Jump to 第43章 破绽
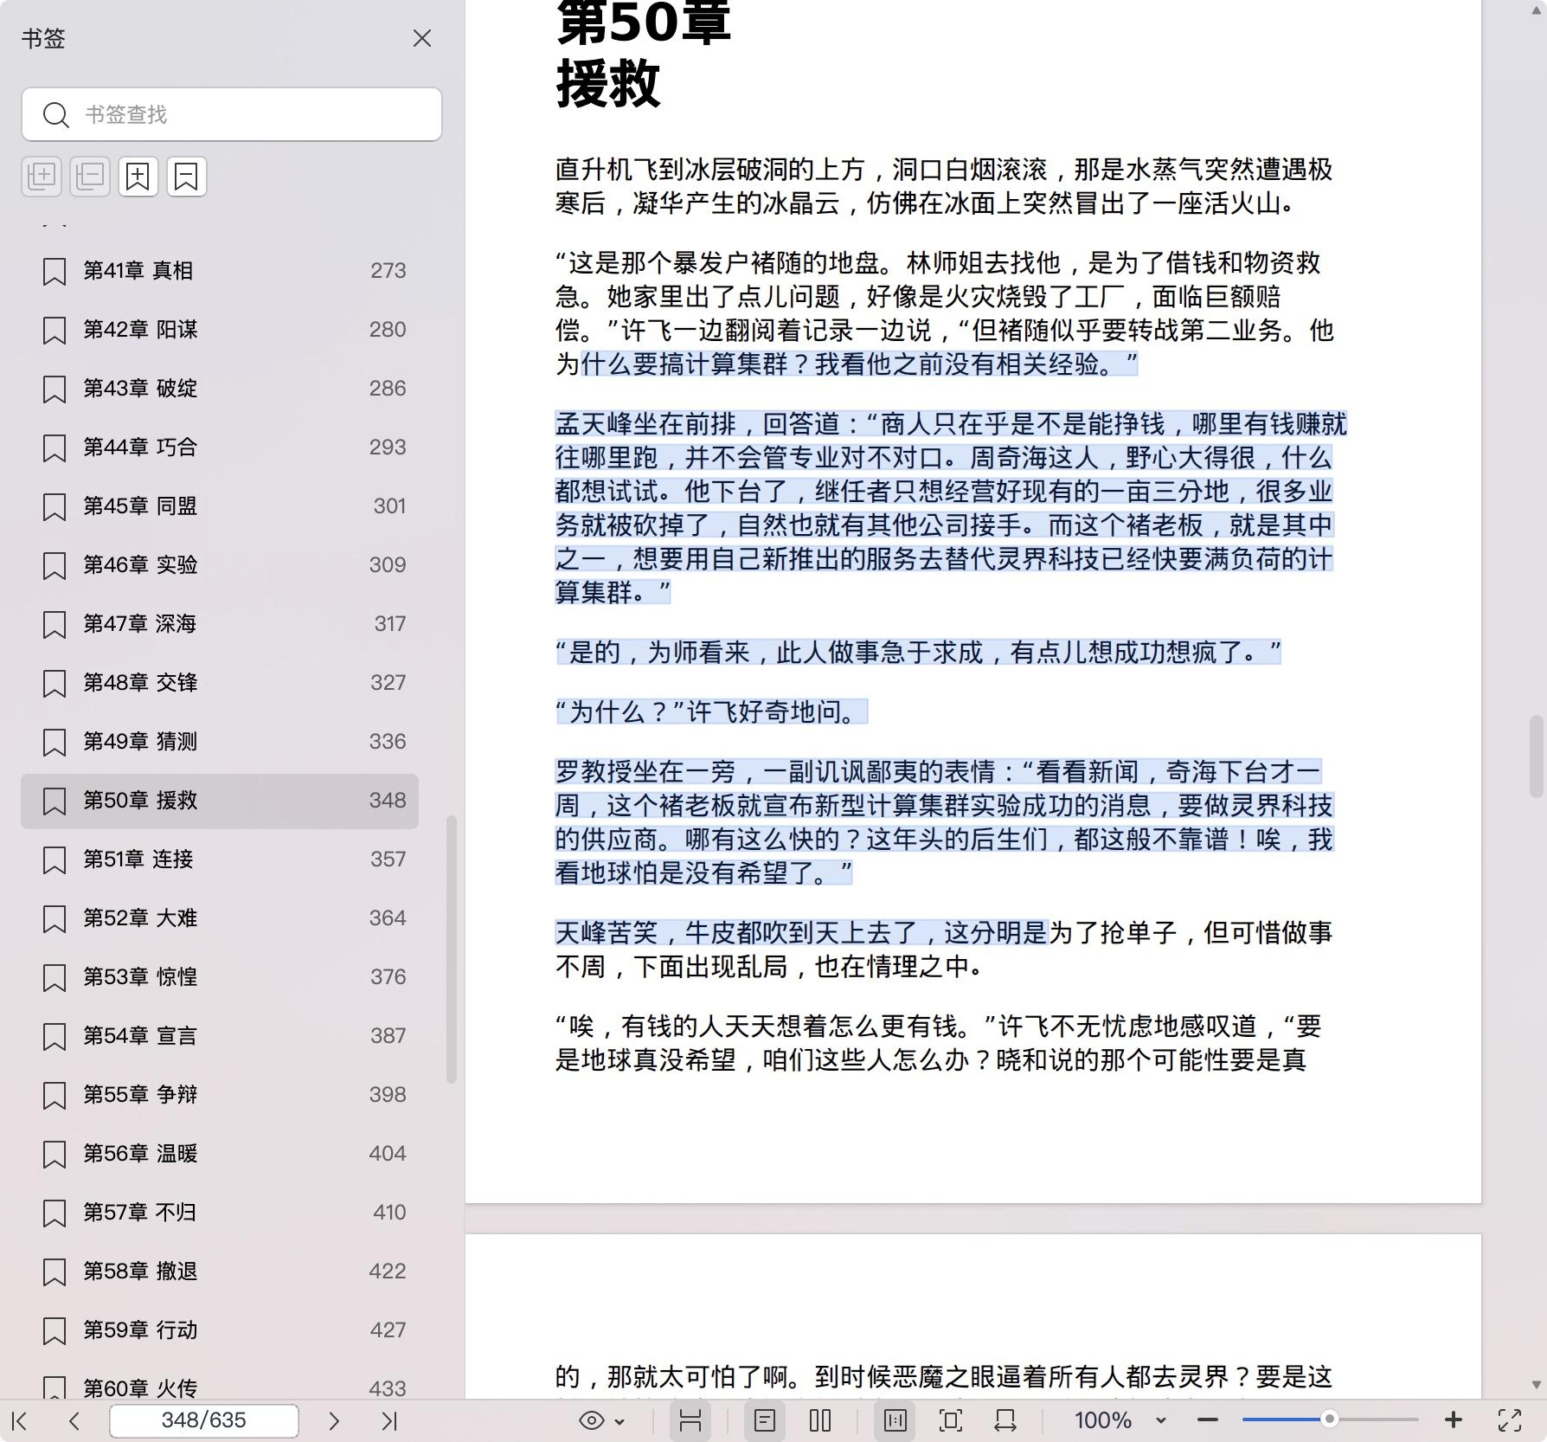The image size is (1547, 1442). click(x=220, y=389)
